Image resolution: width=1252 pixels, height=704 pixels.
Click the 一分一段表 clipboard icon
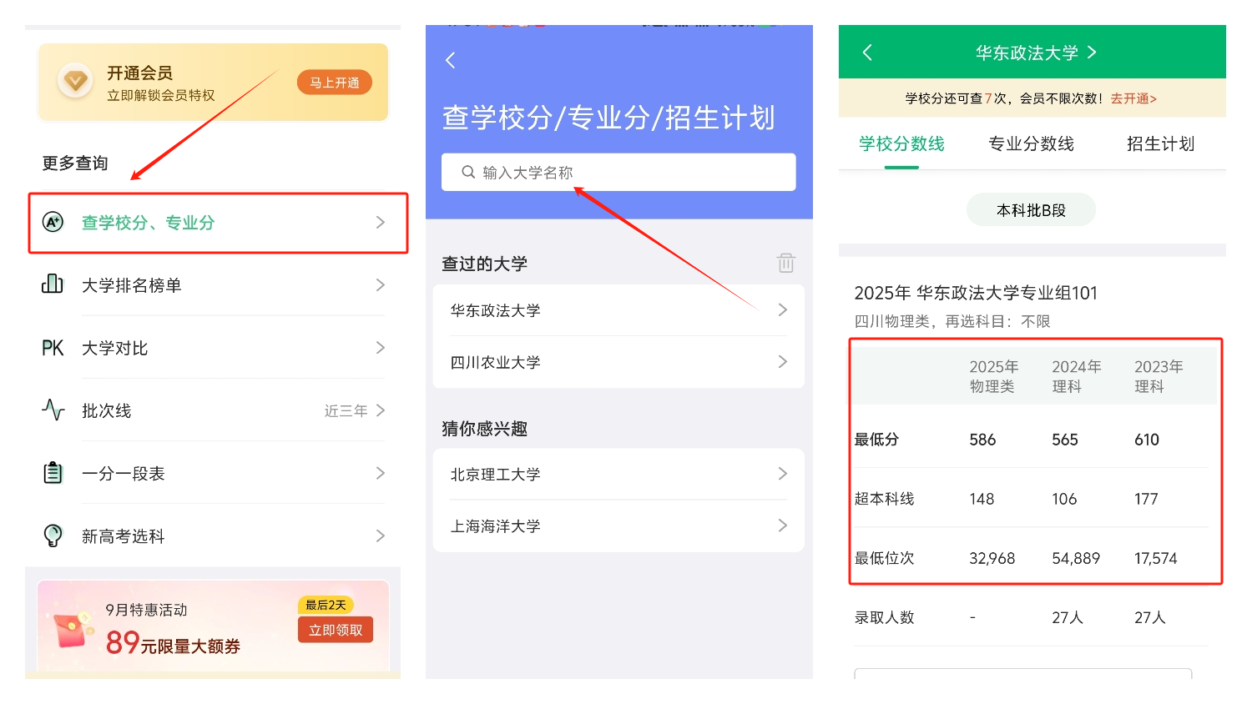pyautogui.click(x=53, y=473)
